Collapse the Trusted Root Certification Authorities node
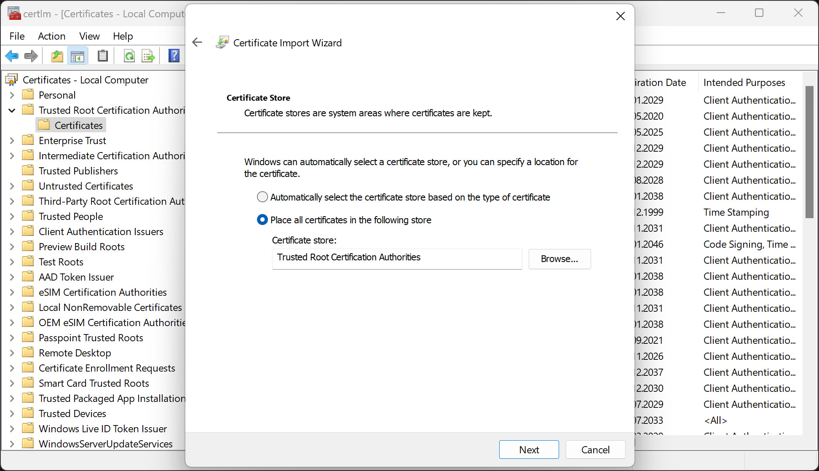 (x=12, y=110)
